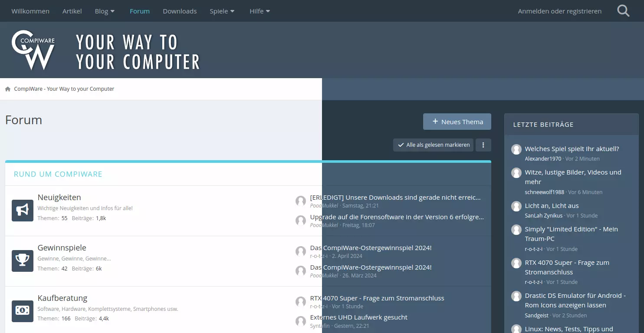Open the Kaufberatung money forum icon
This screenshot has width=644, height=333.
coord(23,311)
